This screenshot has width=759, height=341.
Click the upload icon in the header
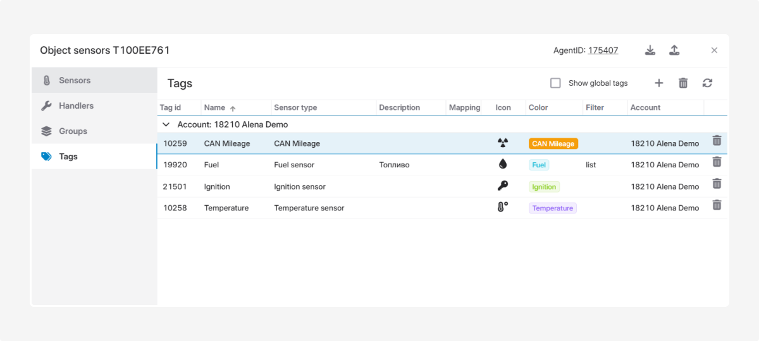pyautogui.click(x=674, y=51)
